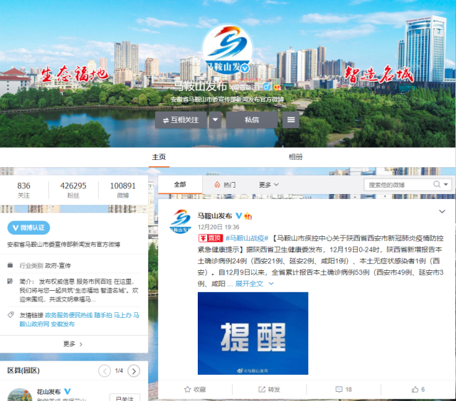456x401 pixels.
Task: Click the 花山发布 avatar thumbnail
Action: coord(20,395)
